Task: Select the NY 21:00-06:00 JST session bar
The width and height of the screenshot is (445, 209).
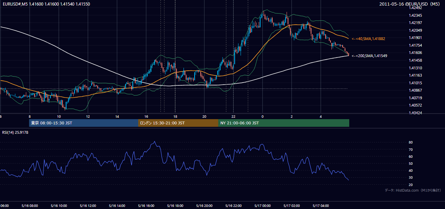Action: click(283, 123)
